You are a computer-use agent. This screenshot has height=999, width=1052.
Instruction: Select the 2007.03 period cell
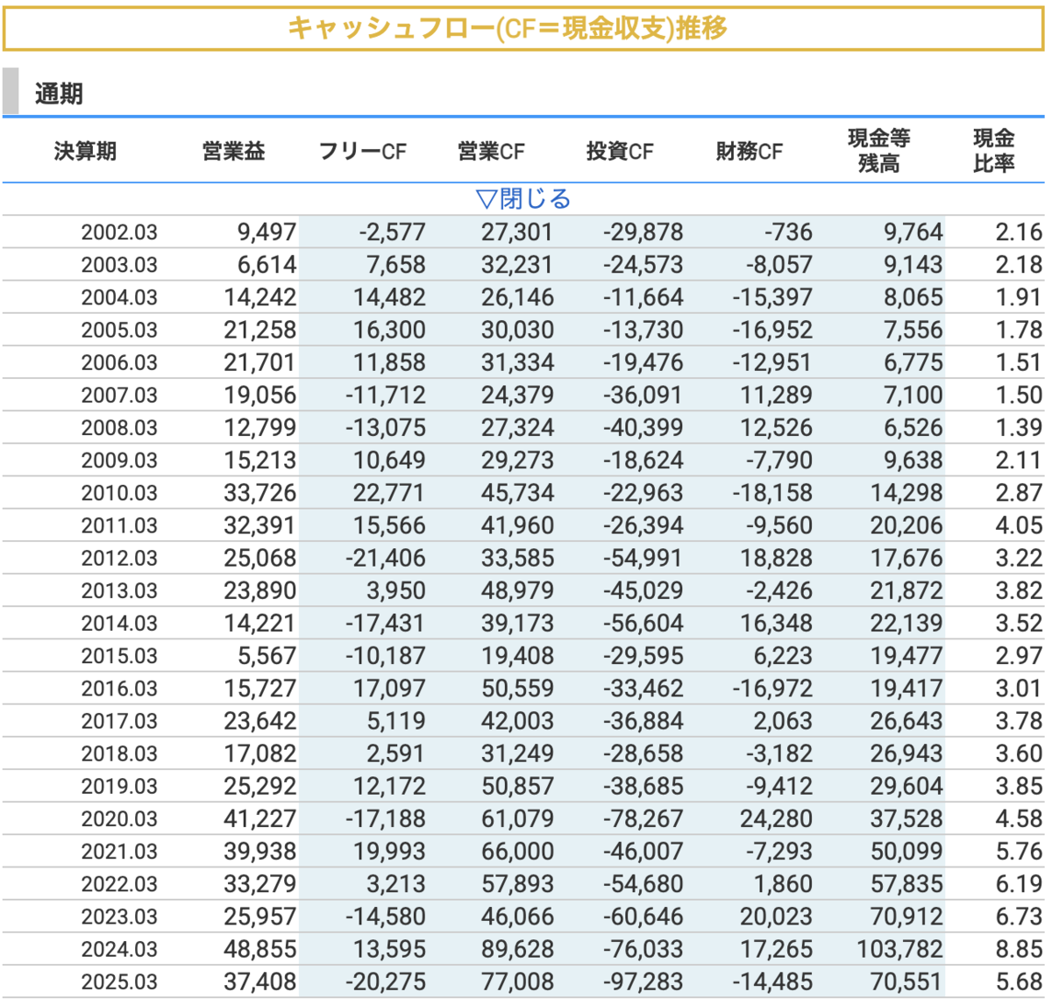(x=119, y=395)
